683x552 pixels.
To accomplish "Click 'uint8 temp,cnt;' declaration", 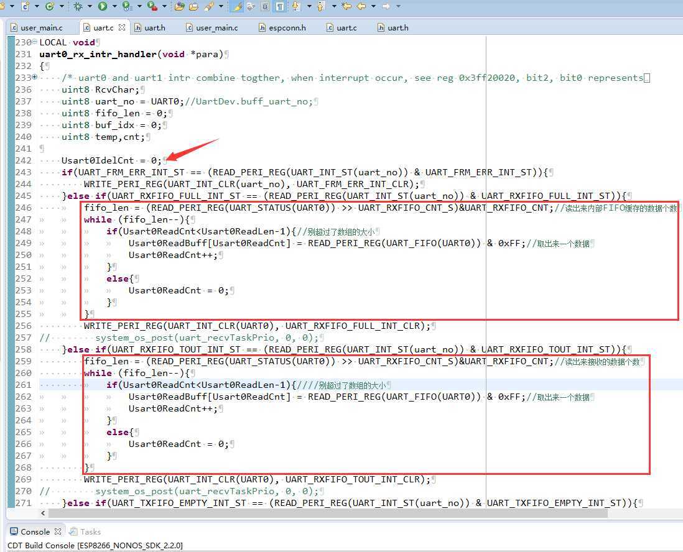I will point(103,137).
